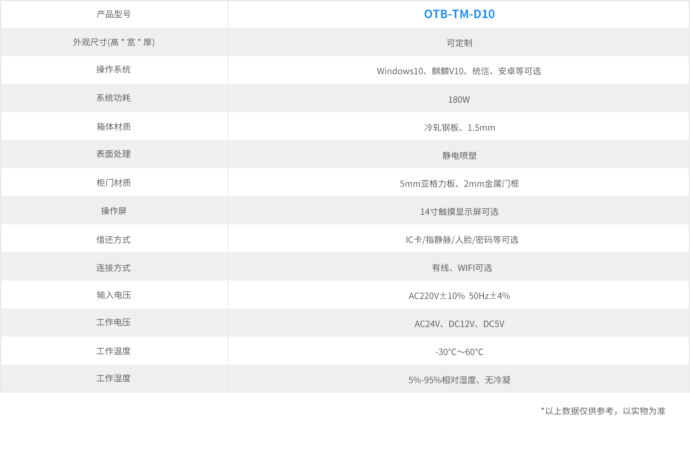The width and height of the screenshot is (690, 453).
Task: Click the IC卡/指静脉/人脸/密码 value
Action: tap(461, 240)
